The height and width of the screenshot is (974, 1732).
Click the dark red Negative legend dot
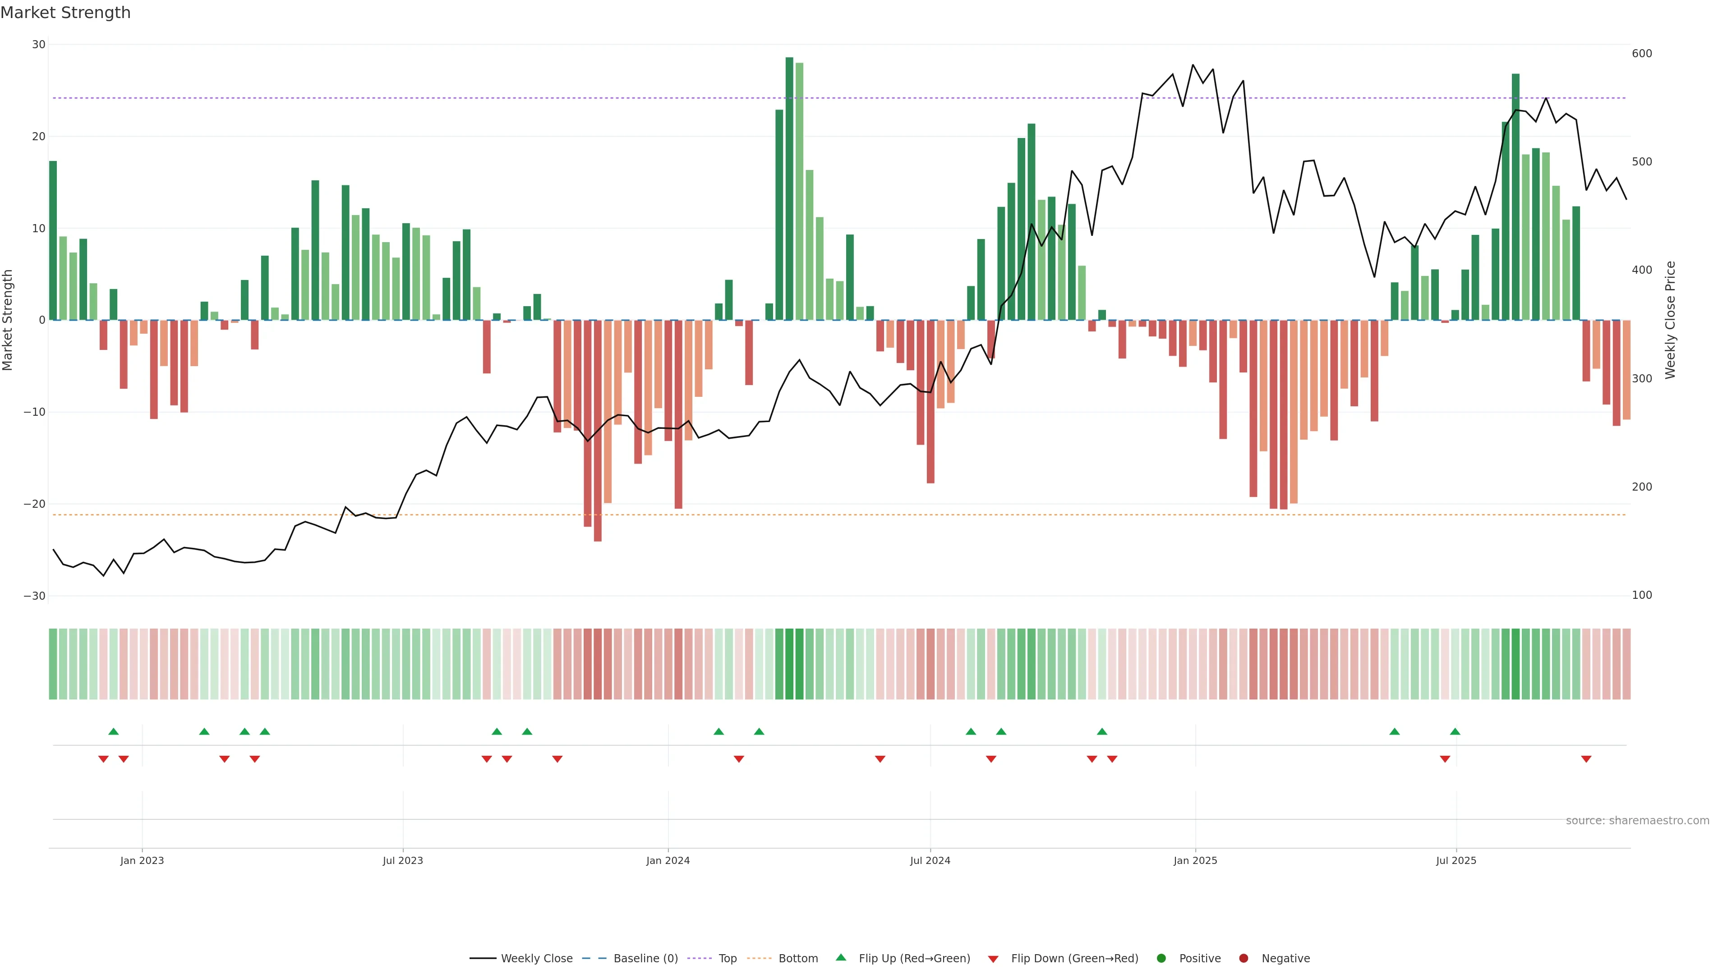pyautogui.click(x=1243, y=959)
